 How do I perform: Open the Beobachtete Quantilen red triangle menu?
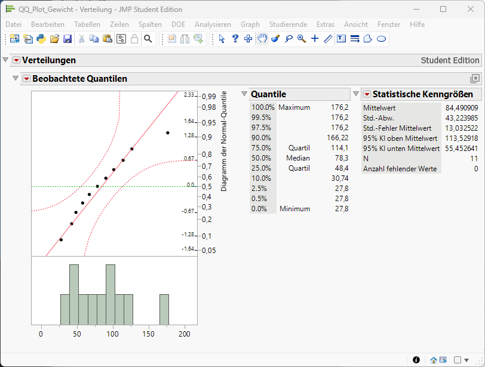click(x=26, y=79)
